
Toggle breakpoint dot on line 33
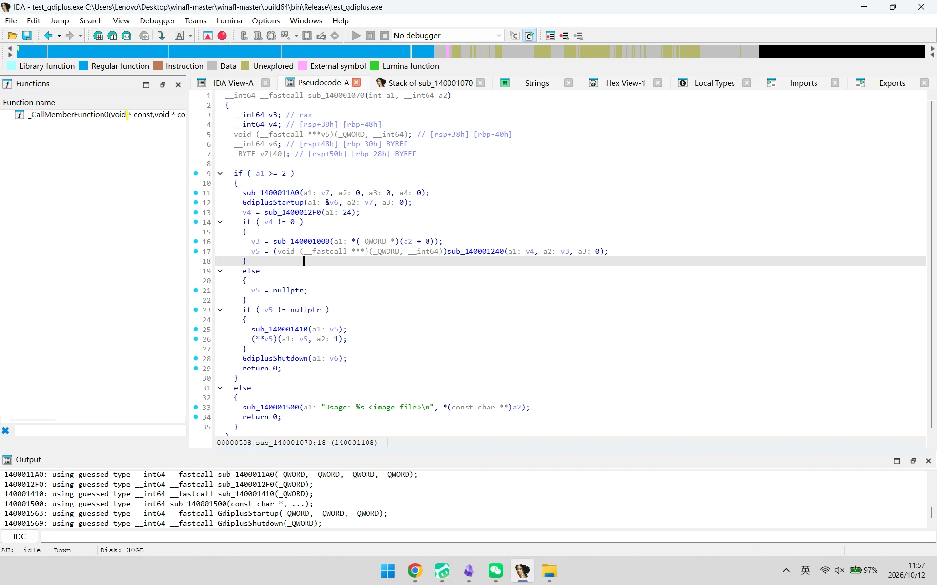196,407
